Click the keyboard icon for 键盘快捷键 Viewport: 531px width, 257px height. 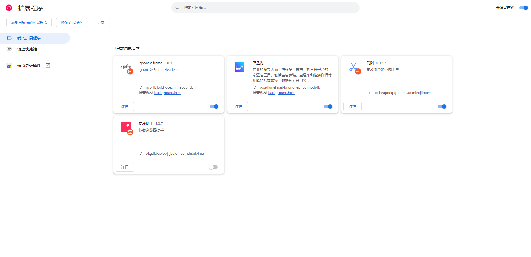click(9, 49)
